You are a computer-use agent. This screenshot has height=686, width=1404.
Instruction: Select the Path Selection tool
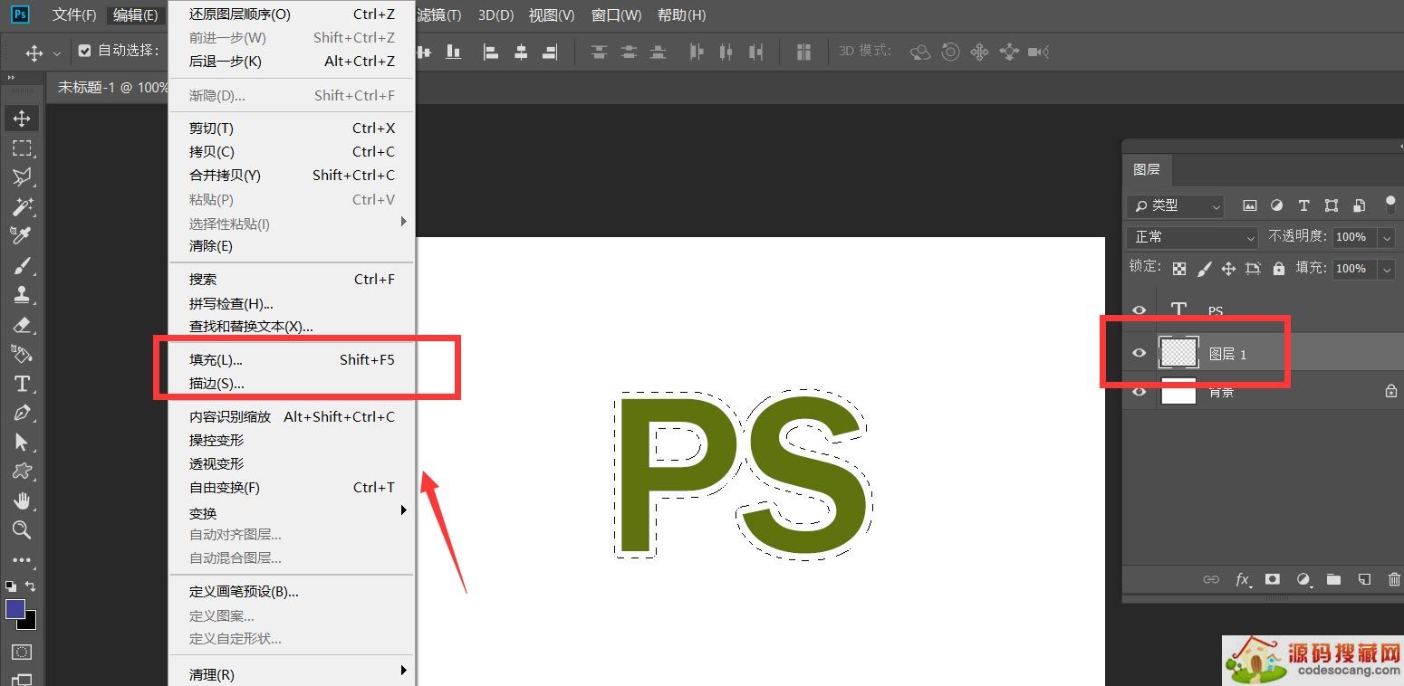[22, 442]
